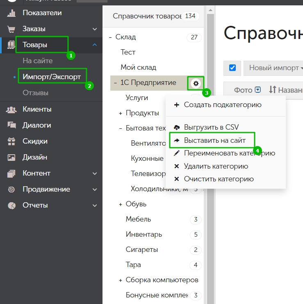Click the Отчеты pie chart icon

[11, 206]
